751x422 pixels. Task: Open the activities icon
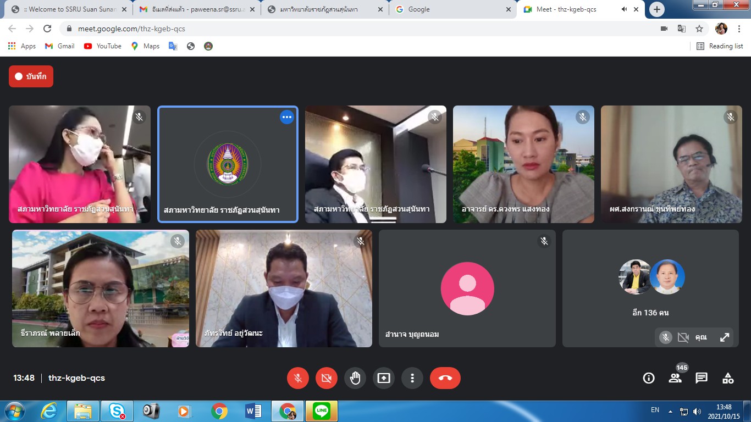[728, 378]
